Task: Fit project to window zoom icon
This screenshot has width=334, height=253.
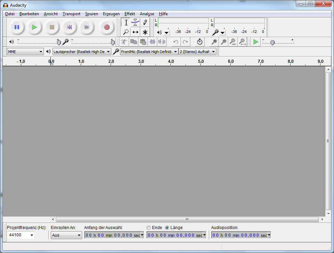Action: [x=242, y=42]
